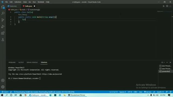Show the Debug Console panel tab
Viewport: 173px width, 97px height.
pyautogui.click(x=32, y=63)
